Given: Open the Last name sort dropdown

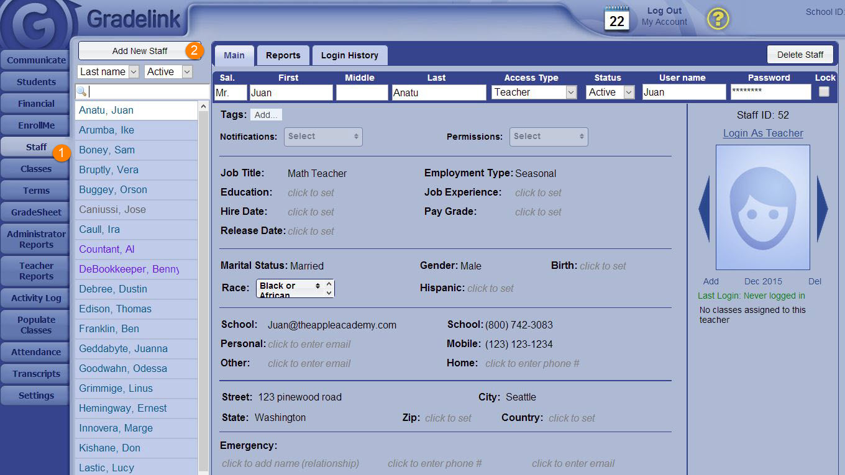Looking at the screenshot, I should 108,72.
